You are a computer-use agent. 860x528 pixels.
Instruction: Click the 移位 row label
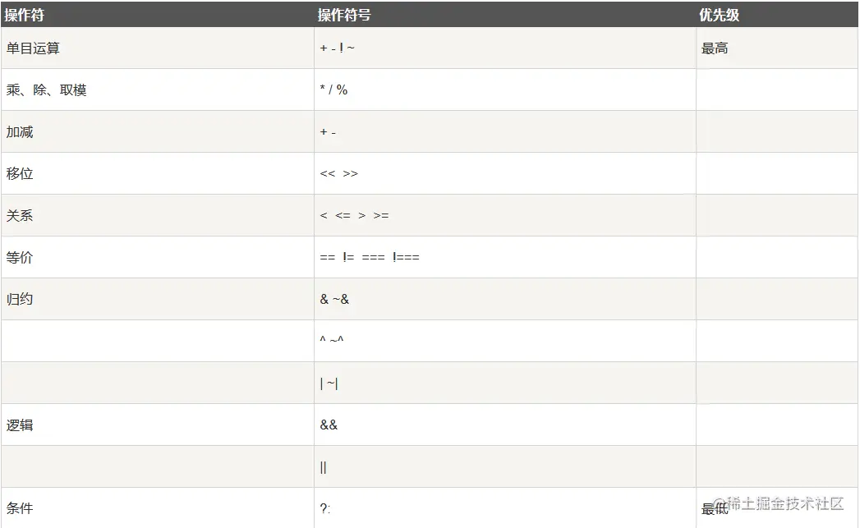coord(20,174)
